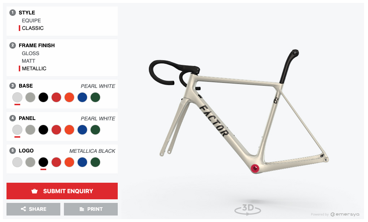368x222 pixels.
Task: Set Panel color to dark green swatch
Action: tap(95, 130)
